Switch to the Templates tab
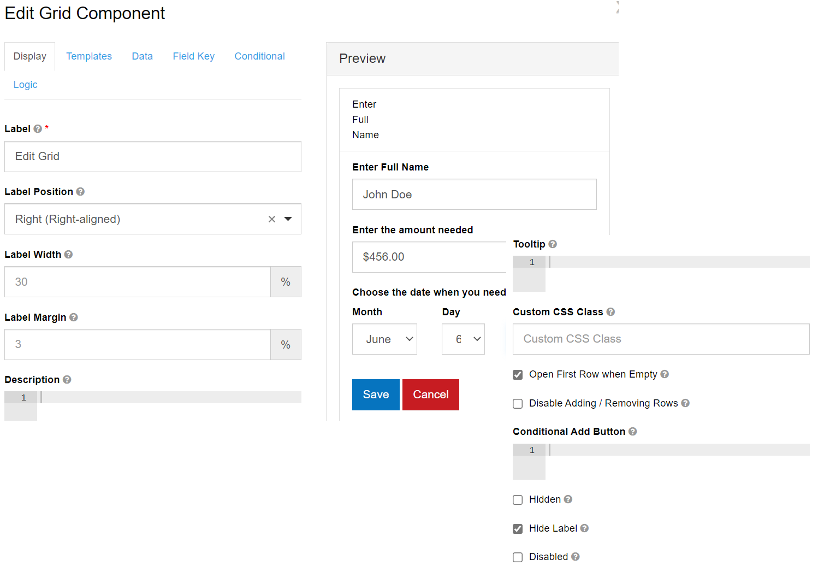830x577 pixels. pyautogui.click(x=89, y=56)
